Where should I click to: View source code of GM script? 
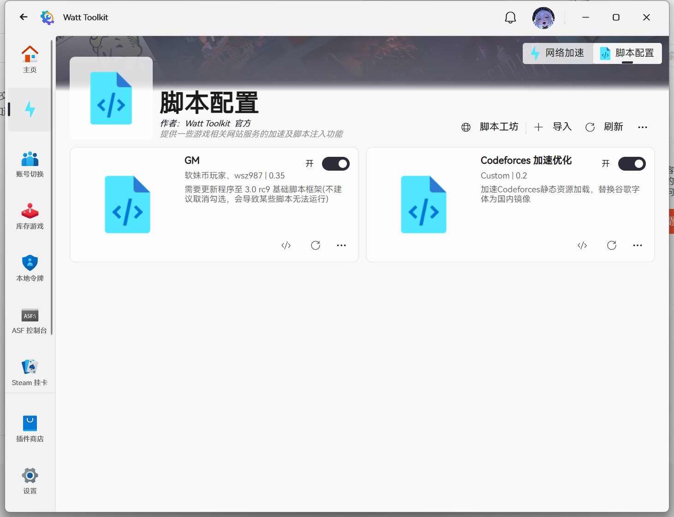[x=286, y=245]
